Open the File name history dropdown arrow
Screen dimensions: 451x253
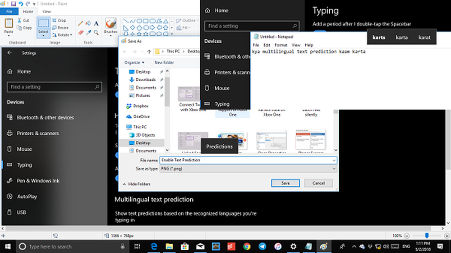point(334,160)
